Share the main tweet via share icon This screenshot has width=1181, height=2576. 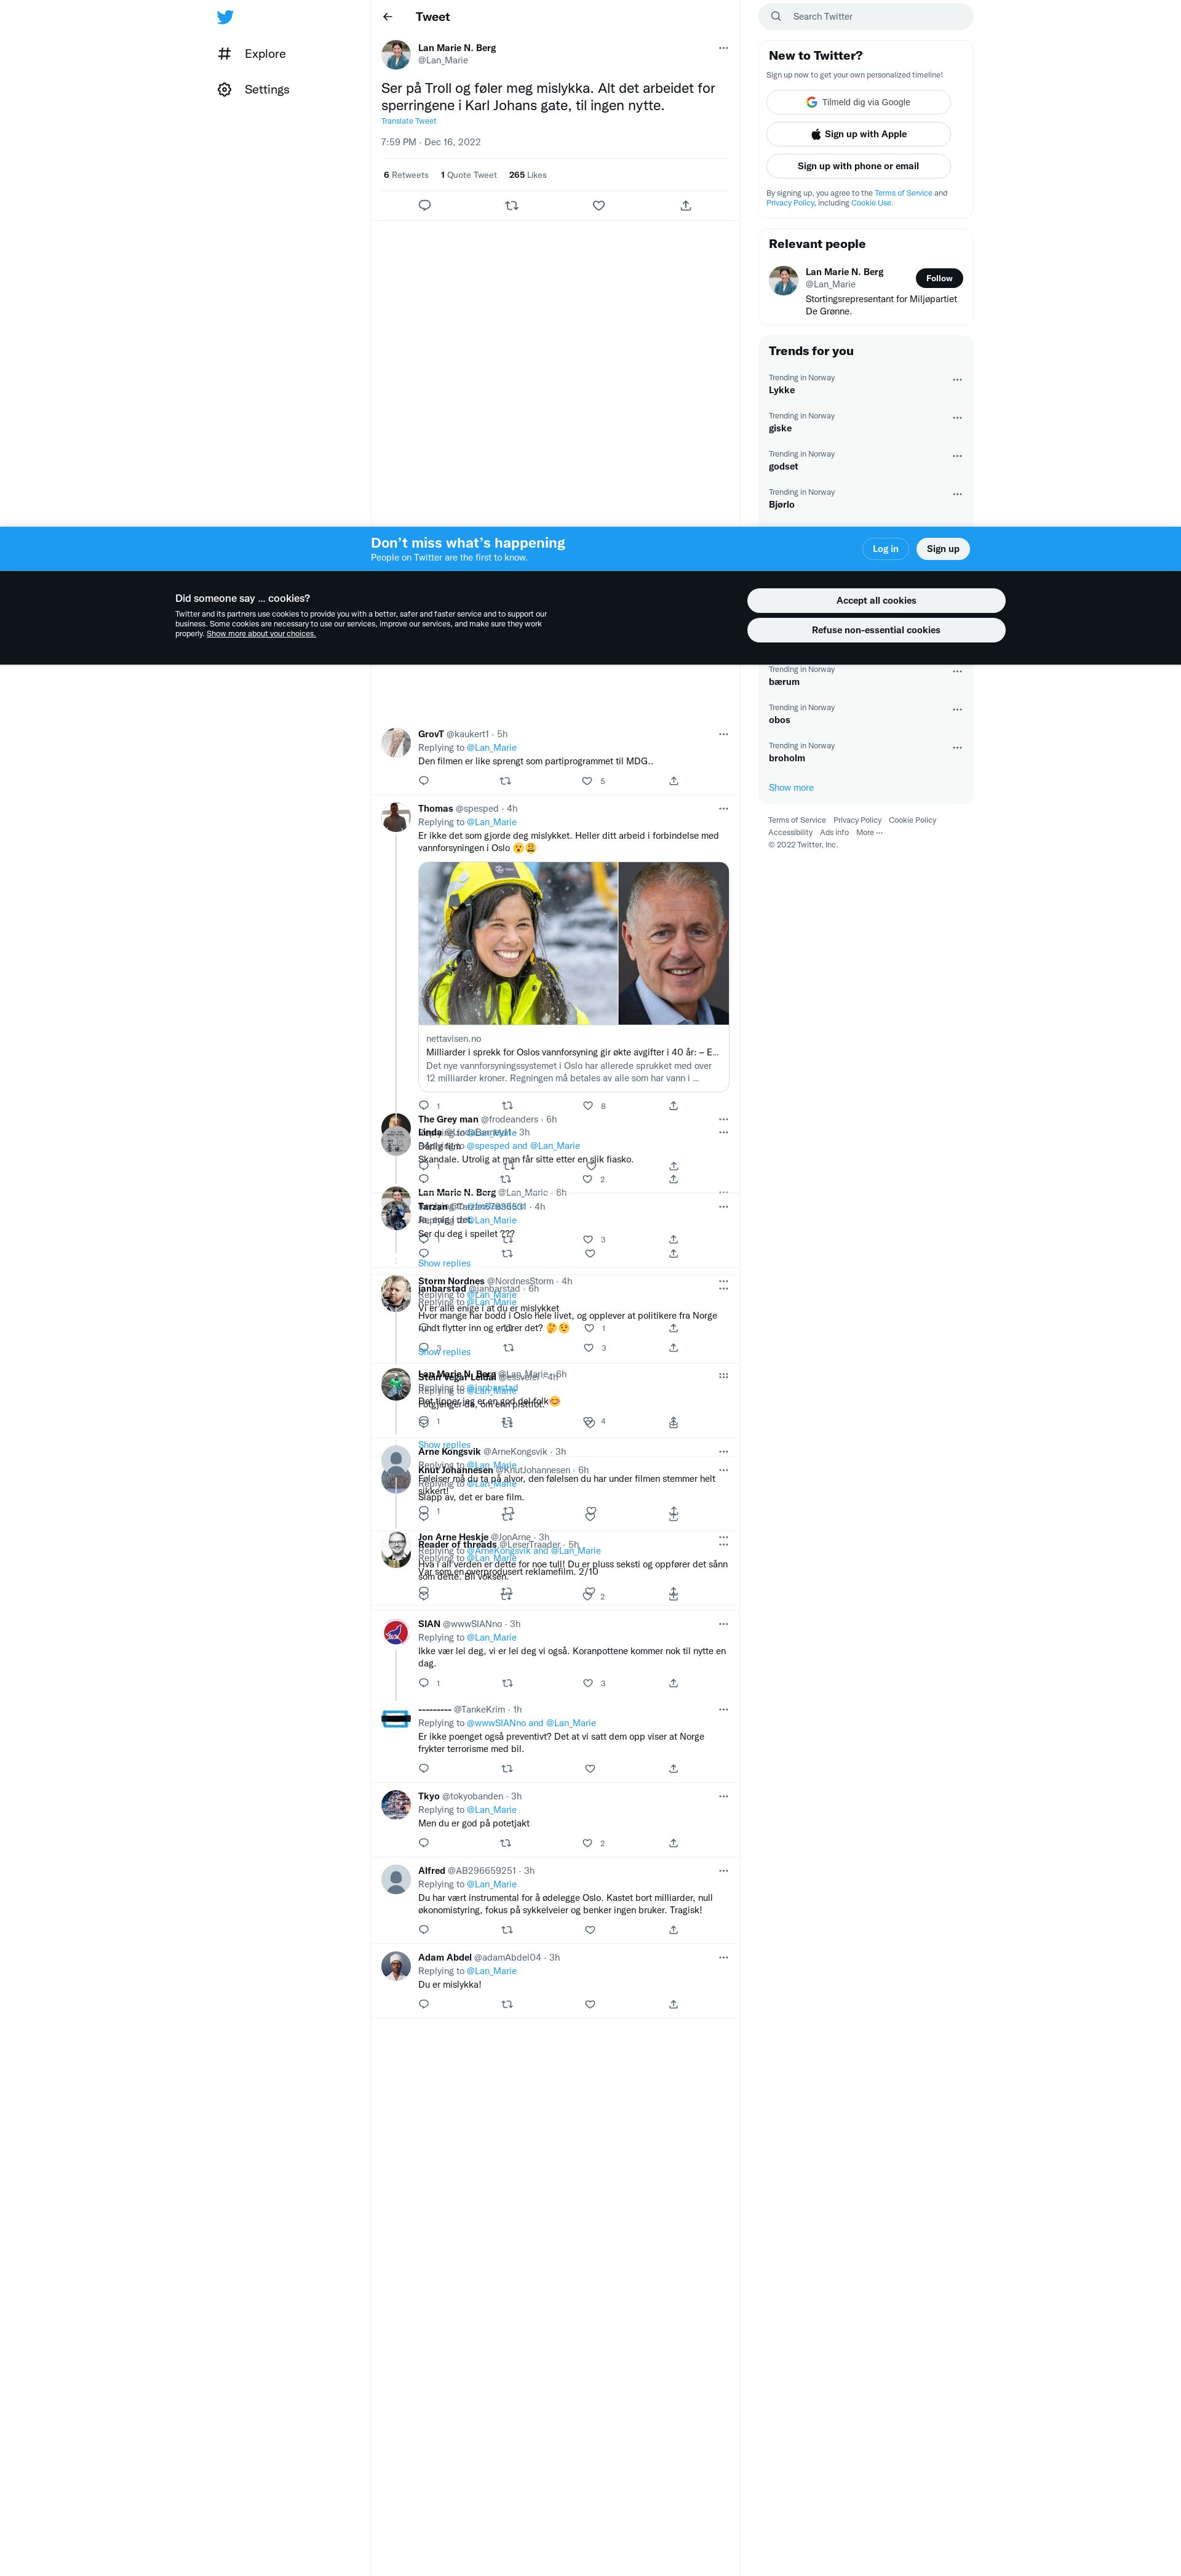(x=685, y=205)
